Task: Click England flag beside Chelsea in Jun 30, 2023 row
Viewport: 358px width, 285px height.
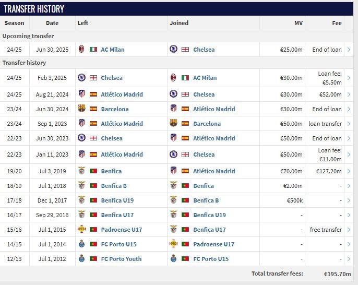Action: tap(93, 138)
